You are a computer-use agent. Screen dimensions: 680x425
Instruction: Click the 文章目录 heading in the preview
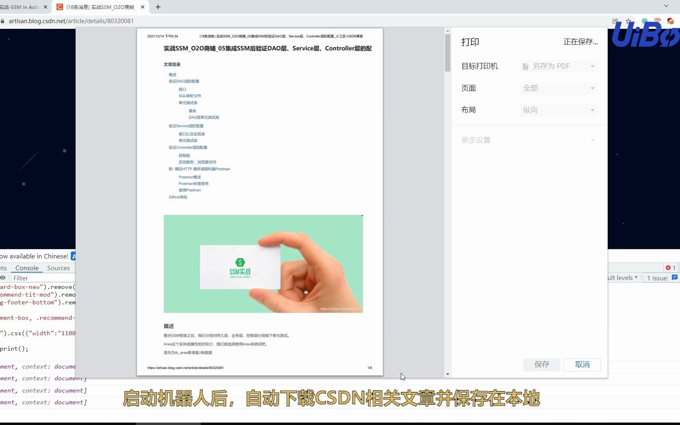[172, 65]
